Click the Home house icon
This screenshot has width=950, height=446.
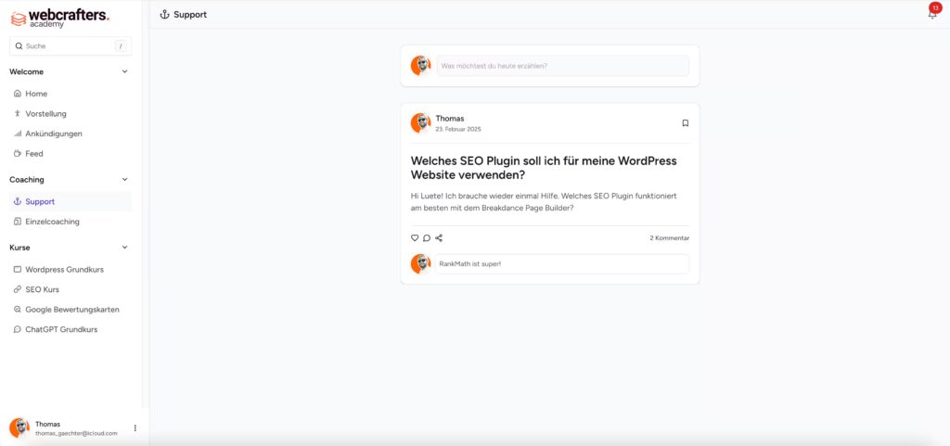pos(17,94)
